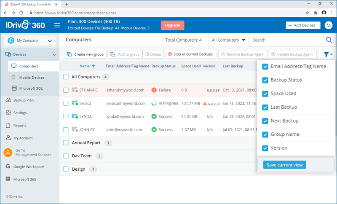This screenshot has width=337, height=204.
Task: Click browser extensions puzzle icon
Action: (x=316, y=13)
